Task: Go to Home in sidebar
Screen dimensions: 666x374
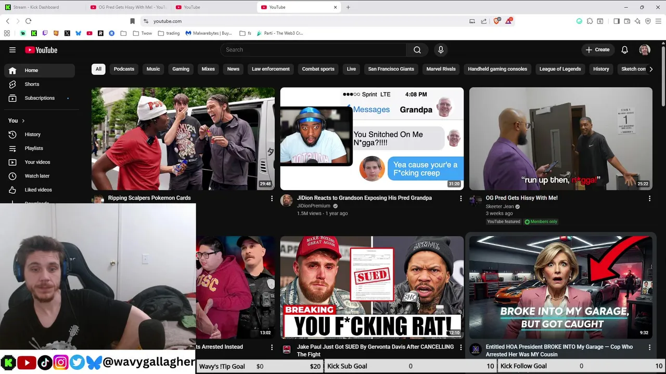Action: click(x=40, y=70)
